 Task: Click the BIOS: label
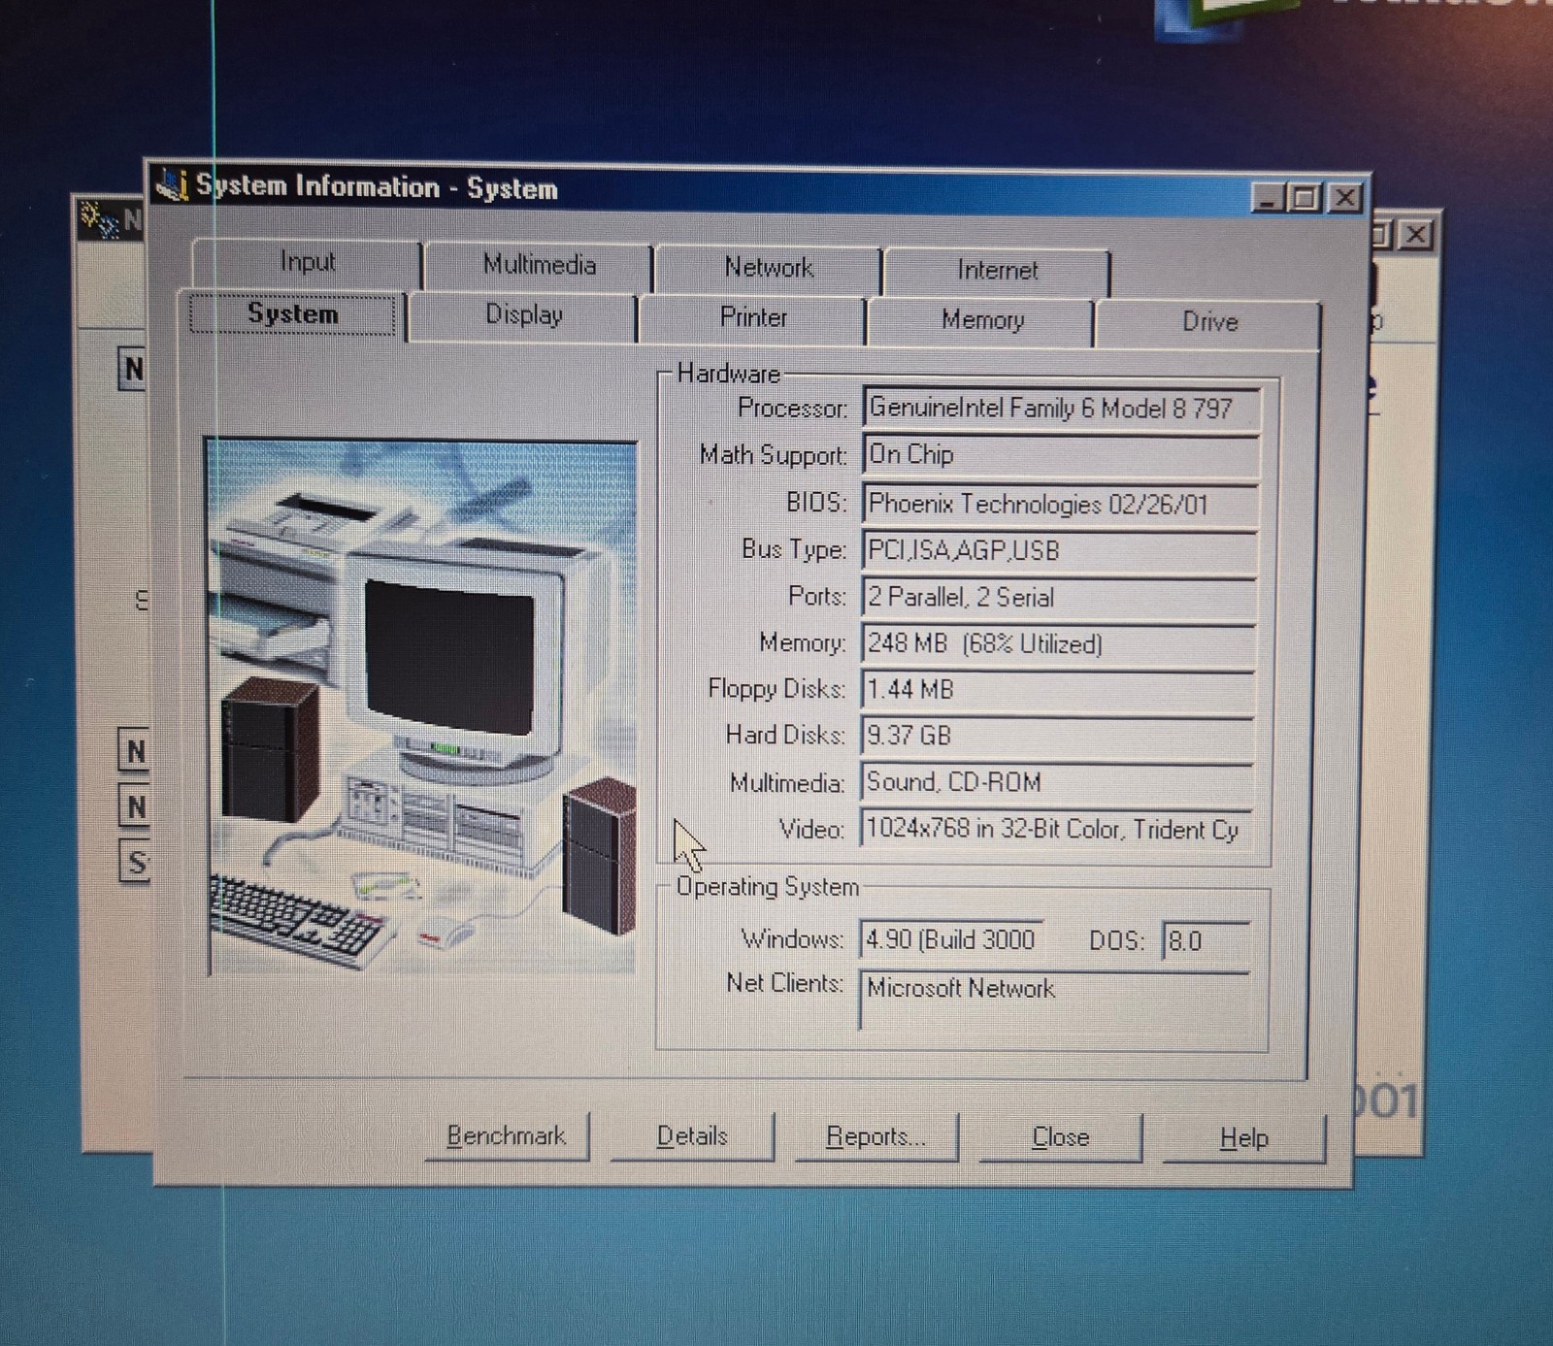(x=815, y=503)
